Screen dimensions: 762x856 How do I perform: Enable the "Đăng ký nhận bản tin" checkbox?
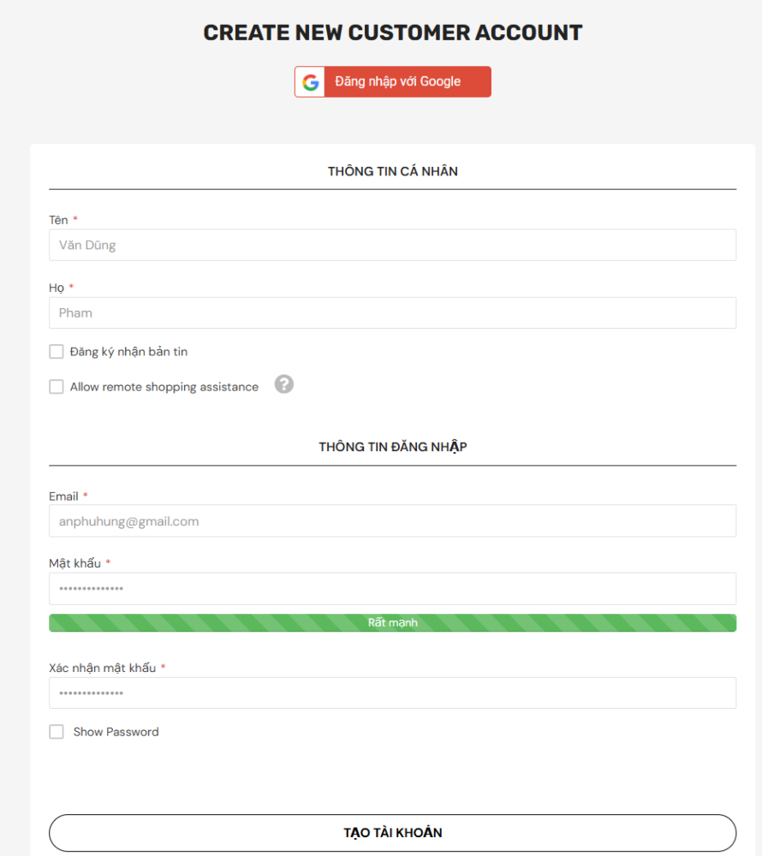57,352
